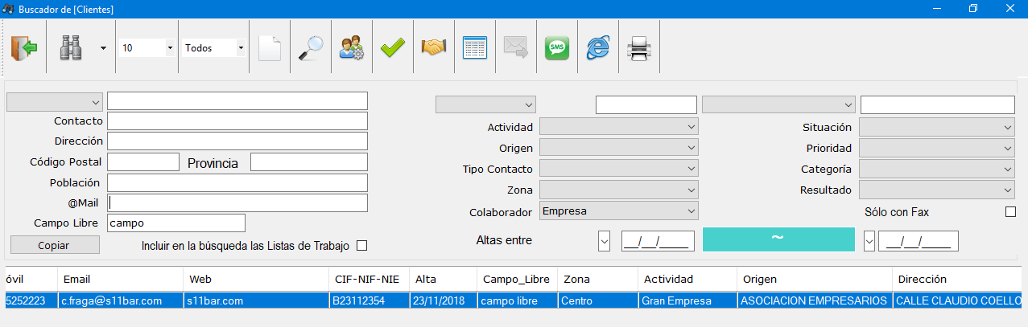
Task: Click the Web column header
Action: tap(255, 279)
